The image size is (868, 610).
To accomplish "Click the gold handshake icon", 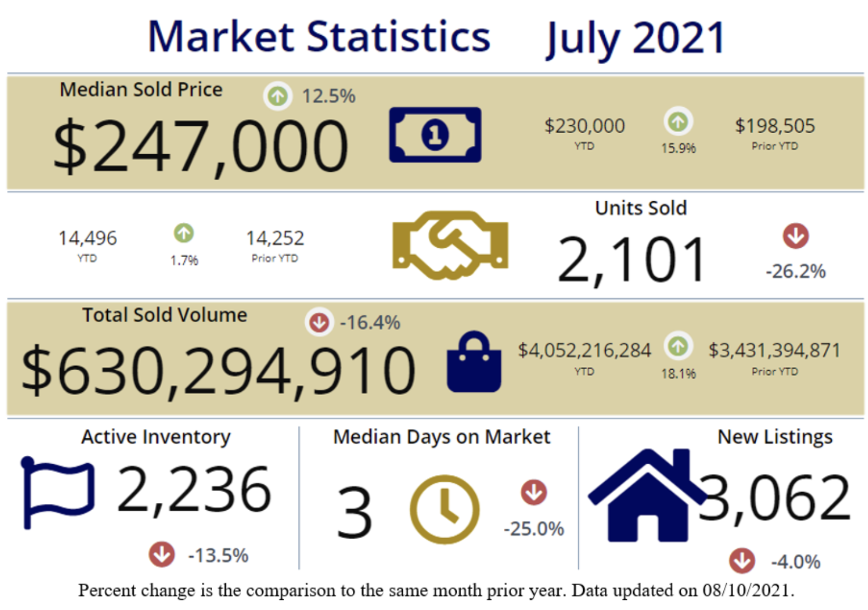I will pyautogui.click(x=450, y=245).
